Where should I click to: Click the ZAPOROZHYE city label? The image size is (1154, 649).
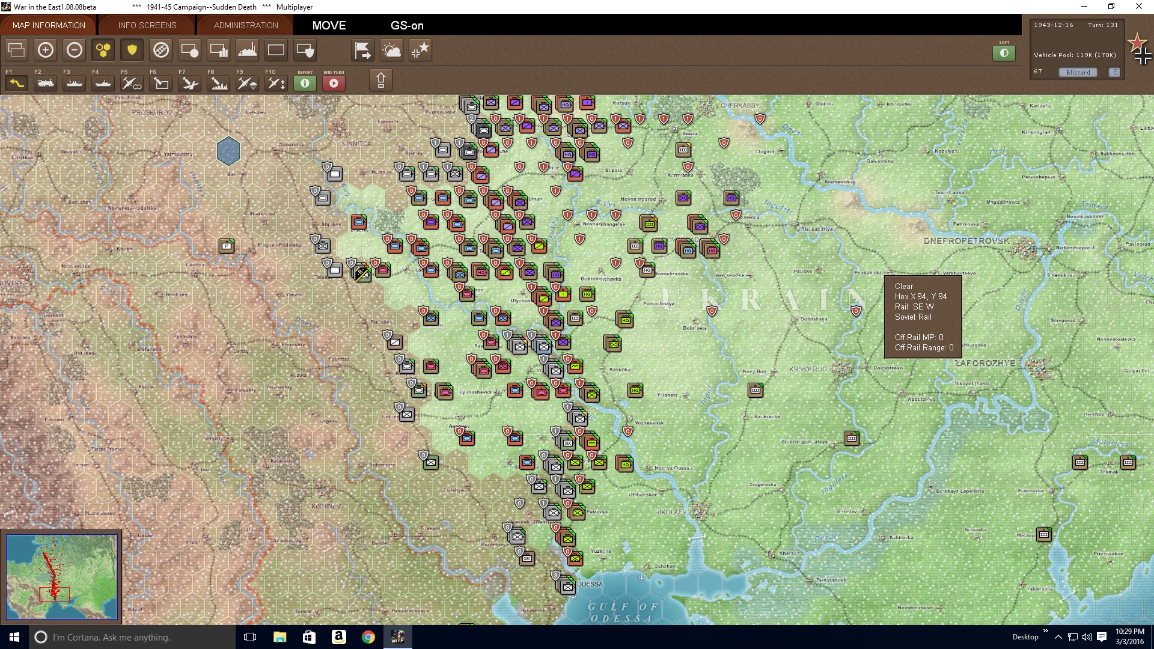click(985, 363)
